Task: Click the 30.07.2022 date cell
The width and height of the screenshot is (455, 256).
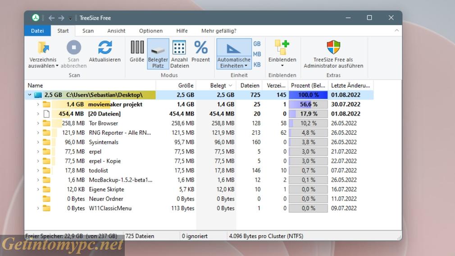Action: (x=346, y=104)
